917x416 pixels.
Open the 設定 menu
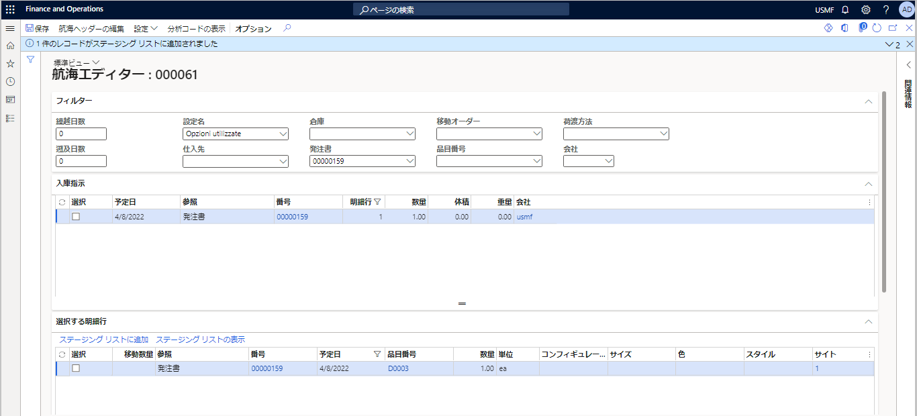point(146,29)
